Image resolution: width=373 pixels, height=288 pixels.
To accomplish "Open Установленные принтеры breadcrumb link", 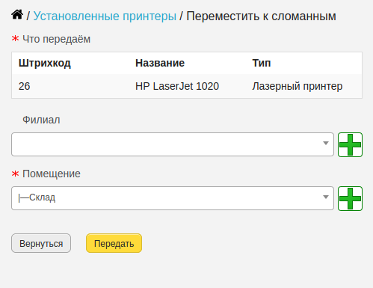I will [105, 16].
